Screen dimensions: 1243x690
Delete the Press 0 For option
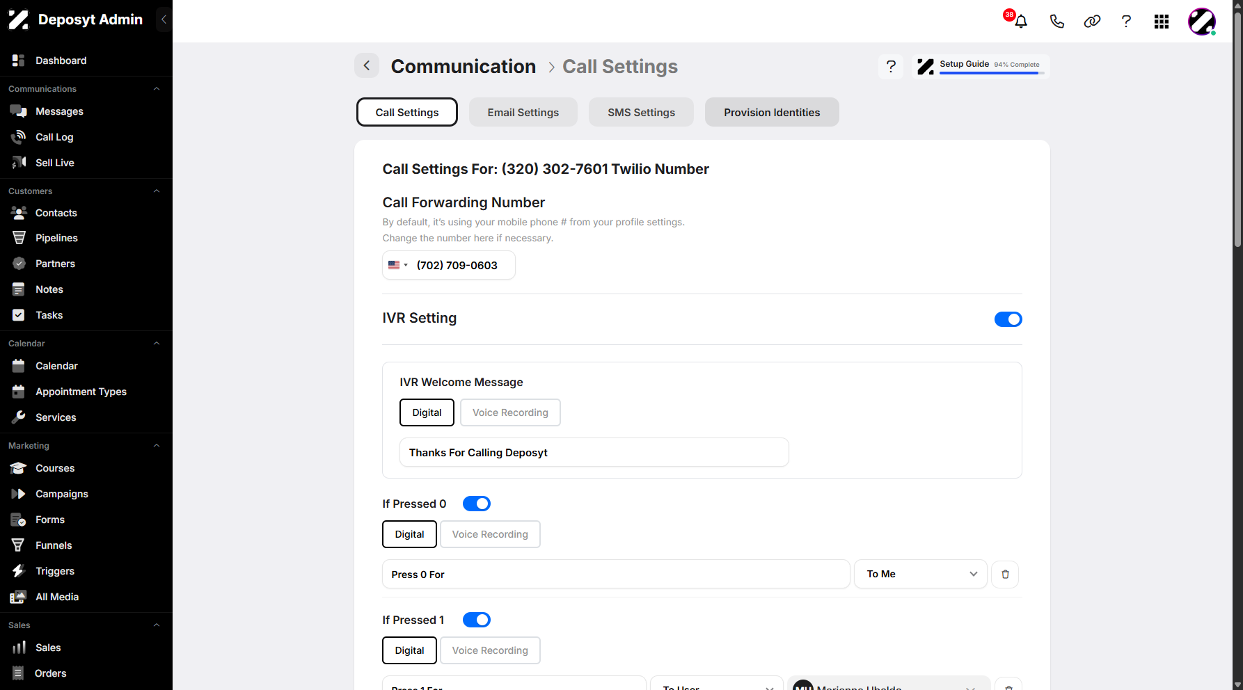click(1005, 574)
